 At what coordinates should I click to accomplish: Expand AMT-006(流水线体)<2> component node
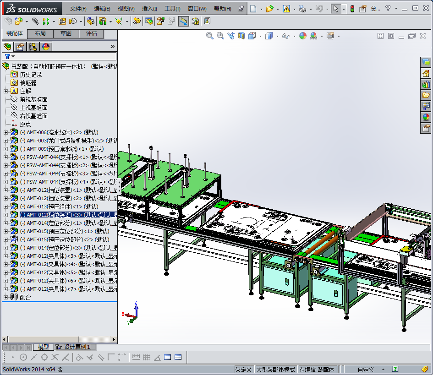[x=5, y=132]
